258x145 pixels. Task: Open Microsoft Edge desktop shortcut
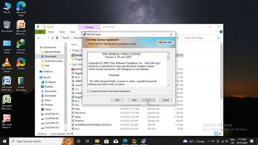click(x=21, y=9)
